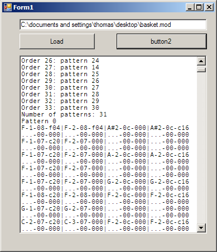Maximize the Form1 window
Image resolution: width=217 pixels, height=252 pixels.
pyautogui.click(x=199, y=7)
